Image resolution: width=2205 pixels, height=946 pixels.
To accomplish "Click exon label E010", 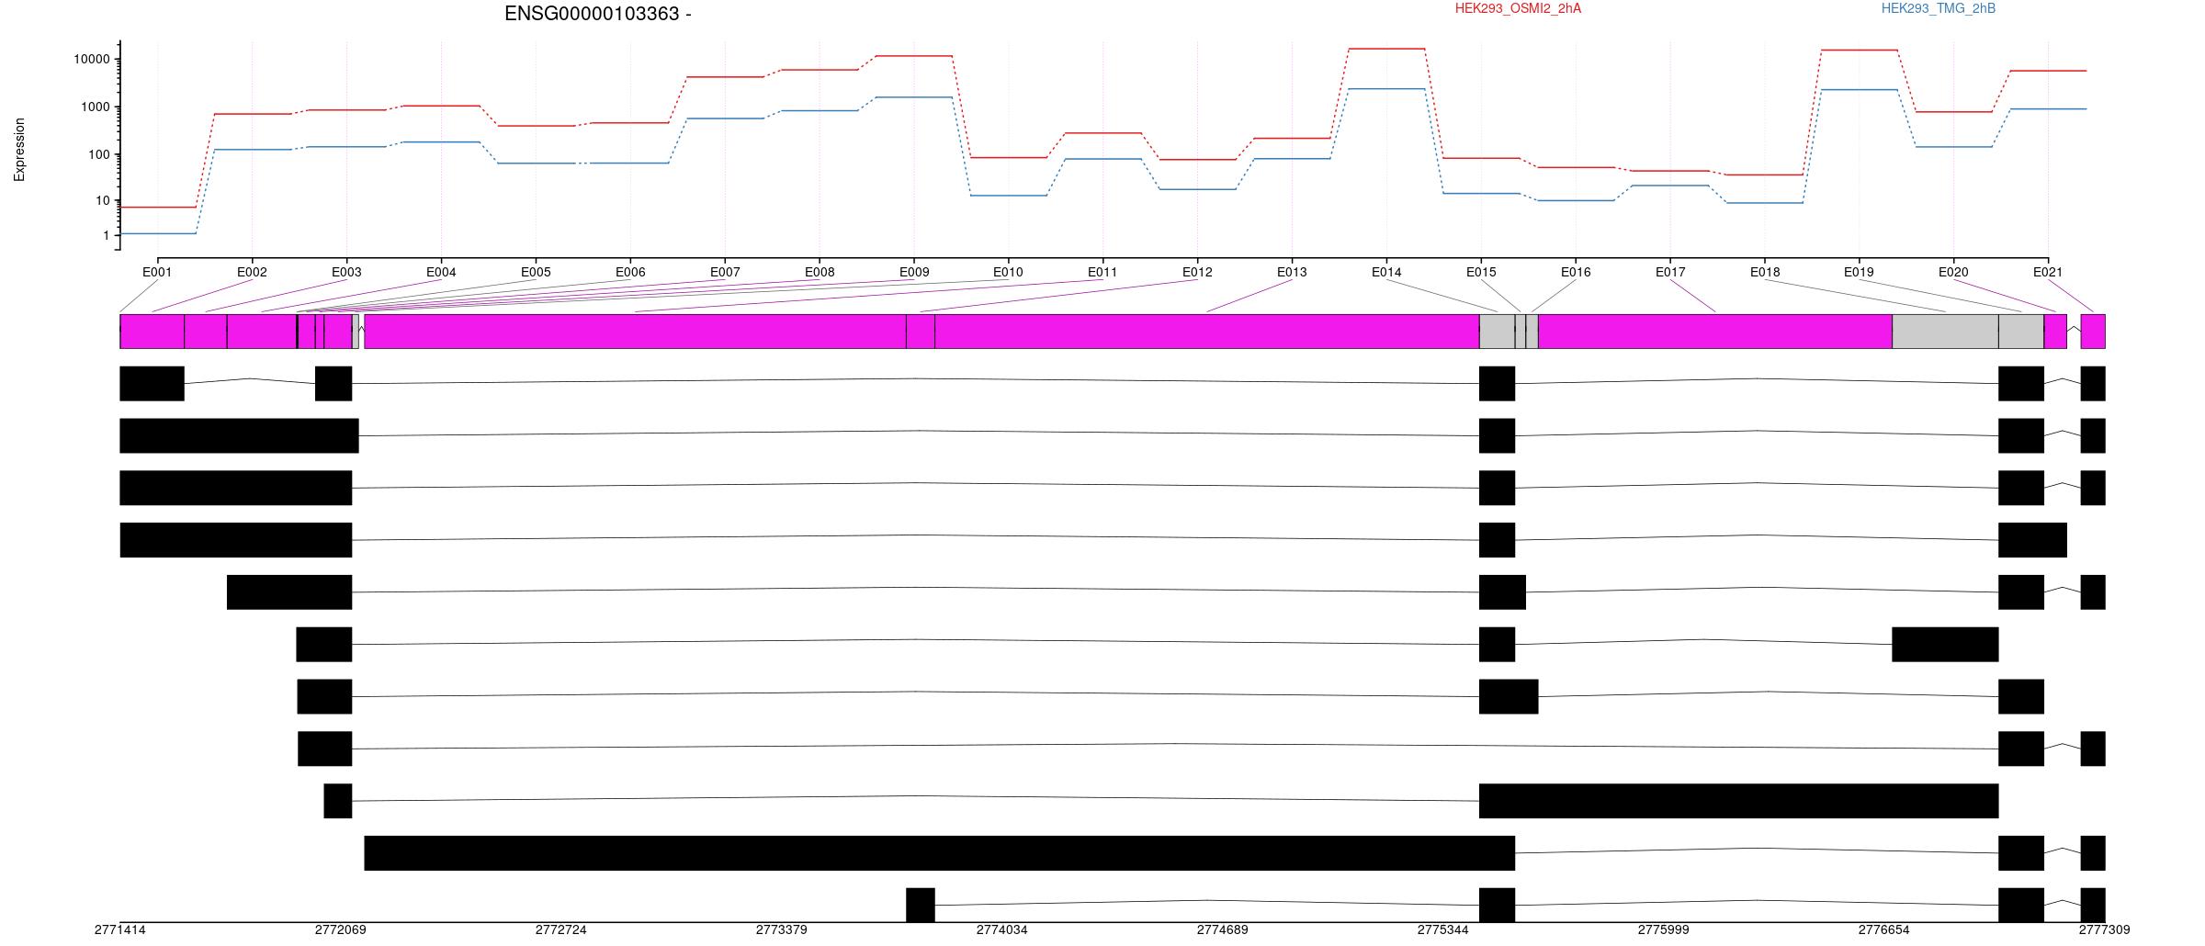I will click(1008, 273).
